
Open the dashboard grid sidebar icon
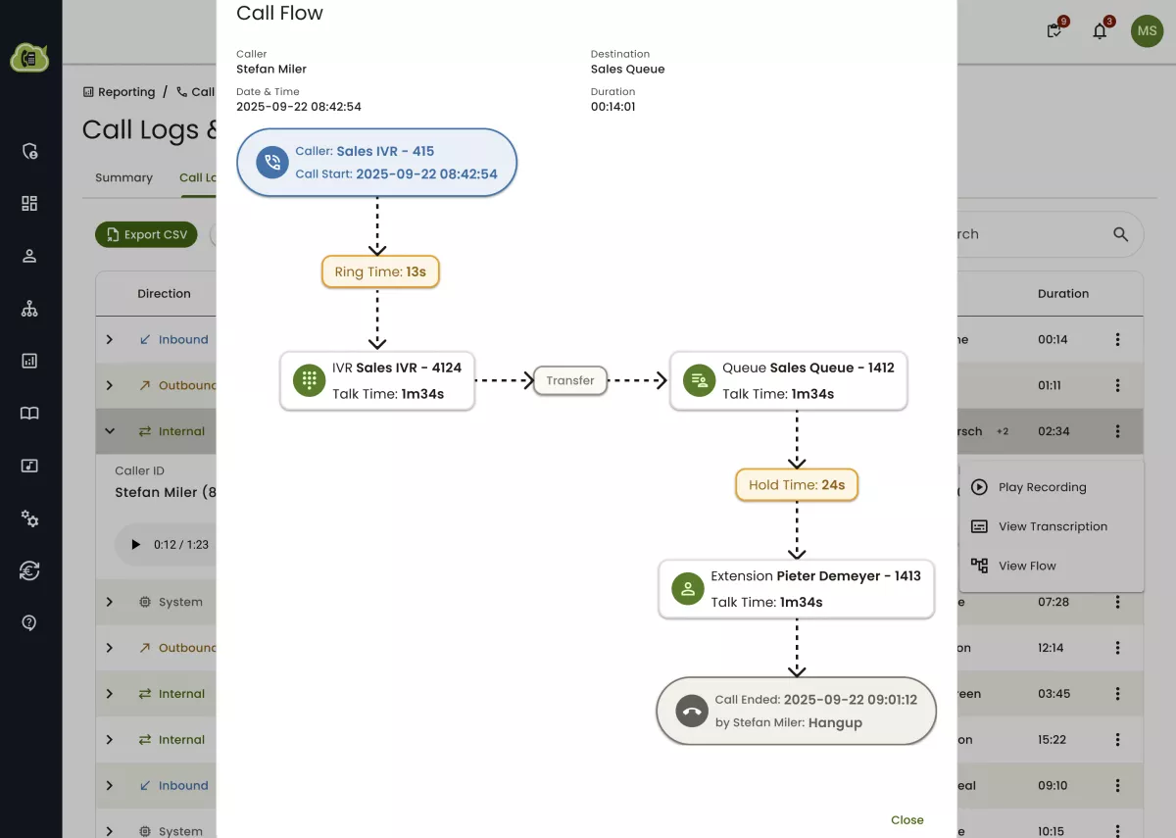click(29, 203)
